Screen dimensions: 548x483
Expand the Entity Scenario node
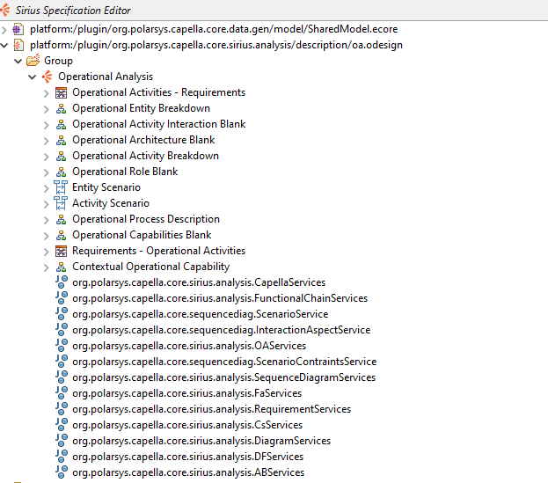point(46,188)
